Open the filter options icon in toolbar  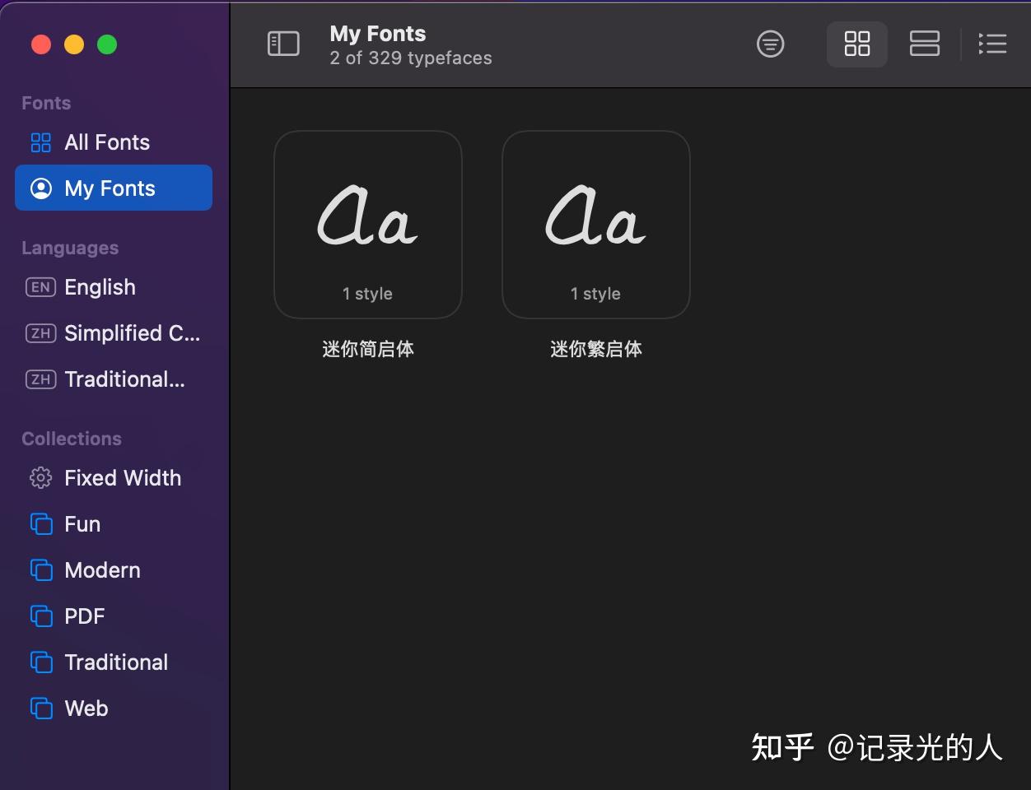(770, 44)
